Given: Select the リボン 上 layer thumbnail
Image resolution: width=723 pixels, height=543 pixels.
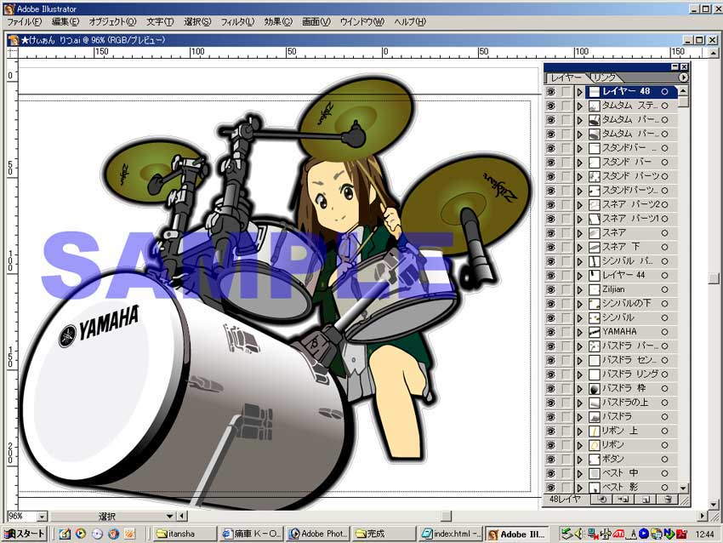Looking at the screenshot, I should pos(595,431).
